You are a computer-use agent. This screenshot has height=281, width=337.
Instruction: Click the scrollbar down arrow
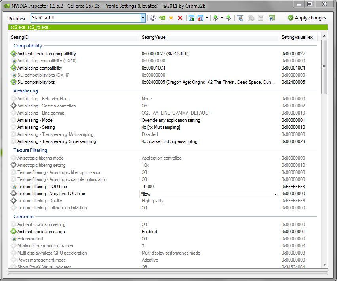(x=324, y=265)
